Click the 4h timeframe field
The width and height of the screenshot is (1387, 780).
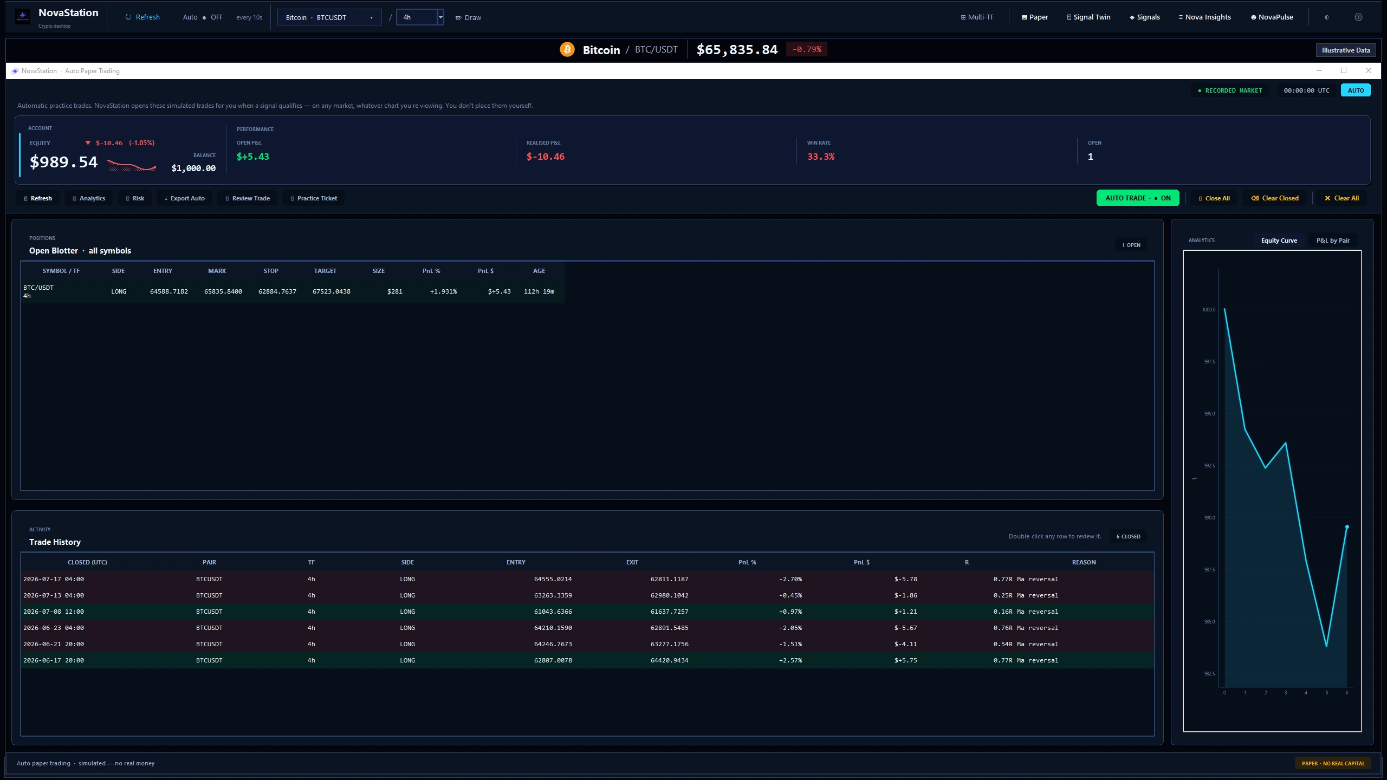[x=417, y=17]
